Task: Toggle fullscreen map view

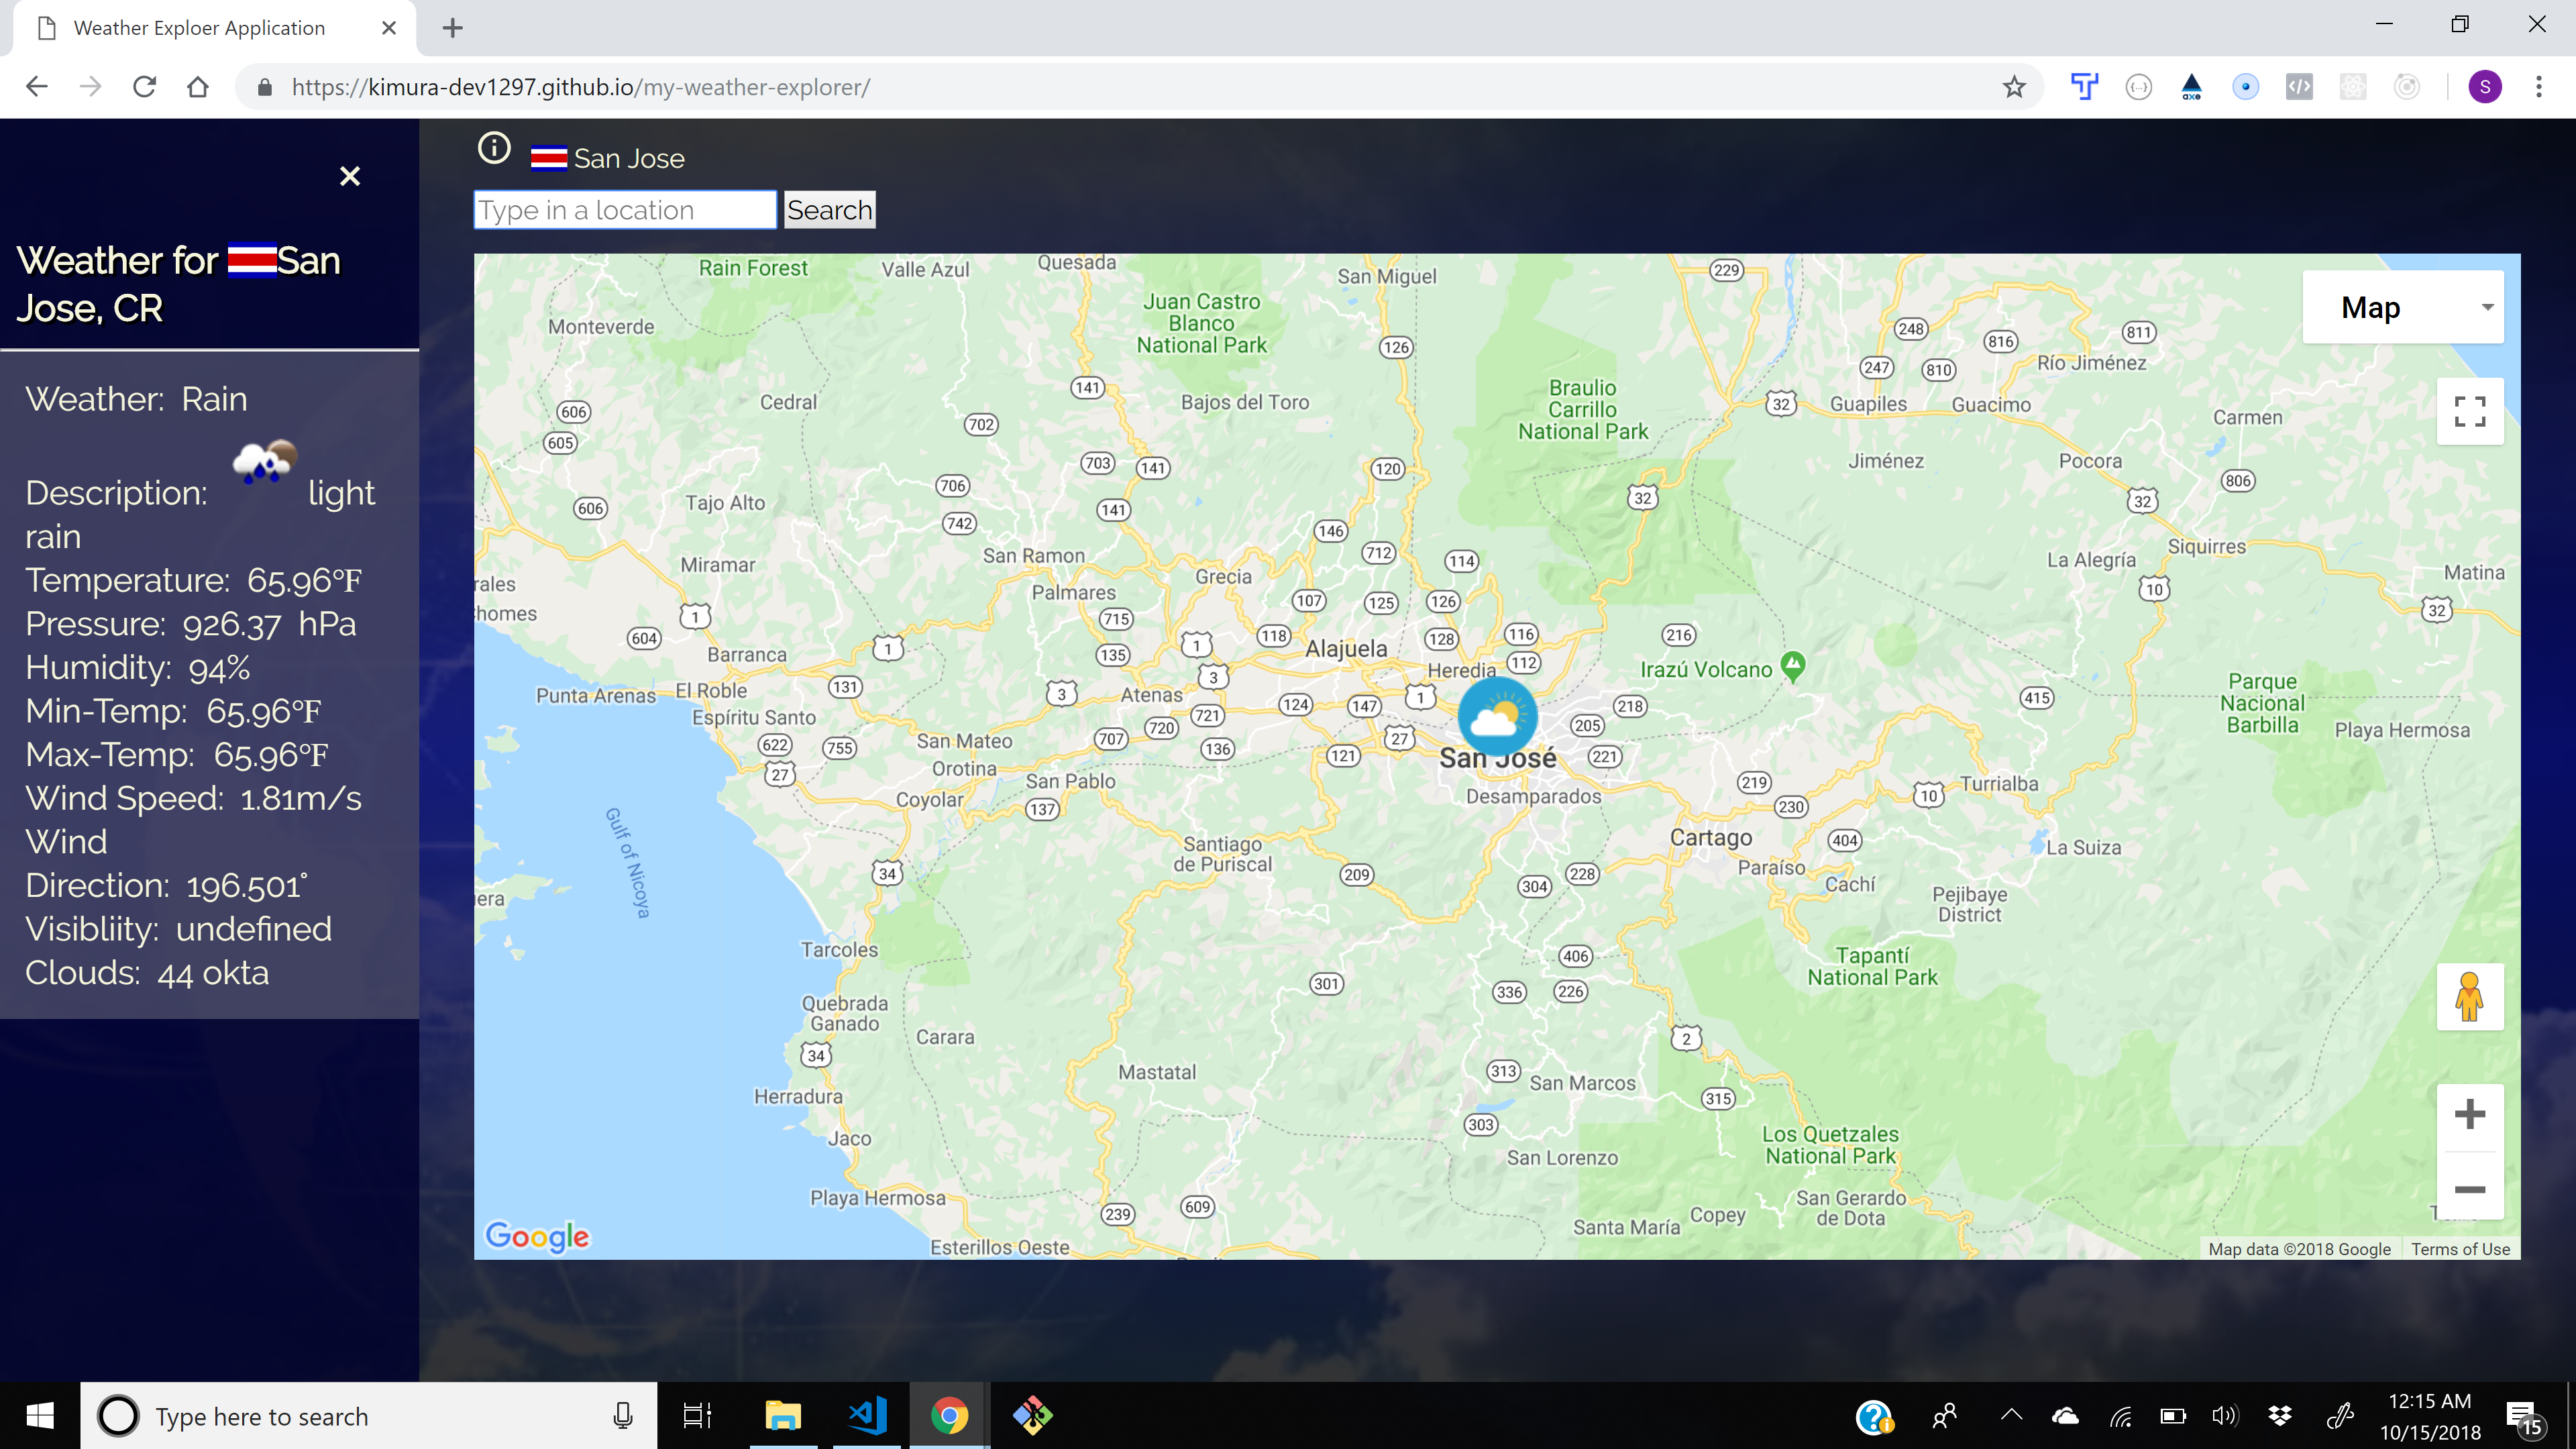Action: (2470, 411)
